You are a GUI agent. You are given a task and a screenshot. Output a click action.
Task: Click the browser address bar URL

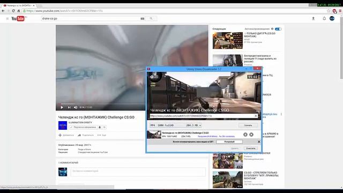[64, 11]
